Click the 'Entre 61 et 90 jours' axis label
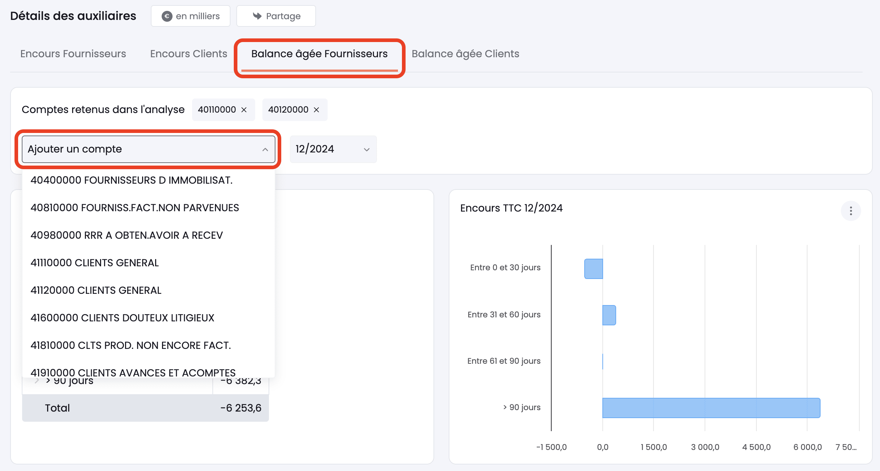 coord(504,361)
